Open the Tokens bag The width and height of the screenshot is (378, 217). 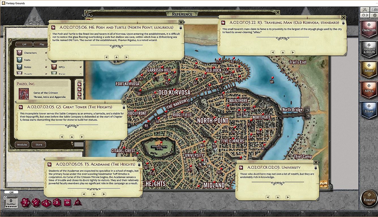(x=369, y=198)
